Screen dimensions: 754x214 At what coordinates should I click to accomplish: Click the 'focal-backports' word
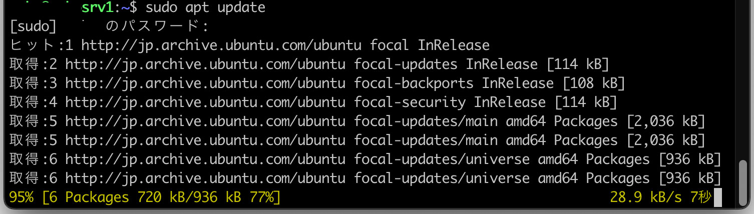(414, 83)
